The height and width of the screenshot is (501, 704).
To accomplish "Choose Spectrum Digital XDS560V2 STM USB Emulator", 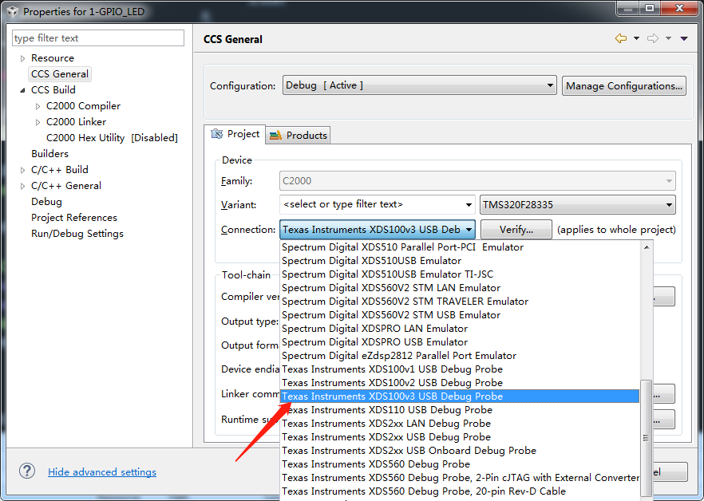I will (460, 314).
